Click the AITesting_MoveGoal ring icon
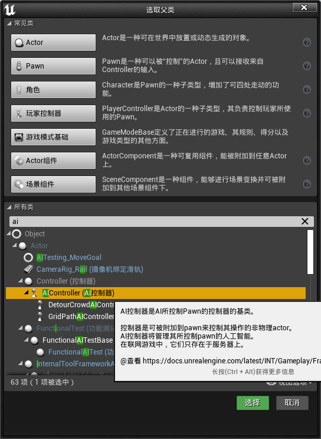The width and height of the screenshot is (321, 439). (28, 258)
